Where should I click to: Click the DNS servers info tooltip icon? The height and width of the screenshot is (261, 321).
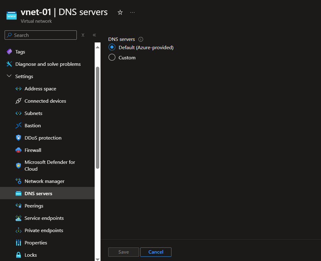point(141,39)
